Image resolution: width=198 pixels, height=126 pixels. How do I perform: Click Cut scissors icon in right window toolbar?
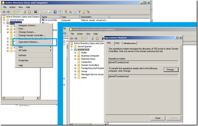[x=92, y=38]
